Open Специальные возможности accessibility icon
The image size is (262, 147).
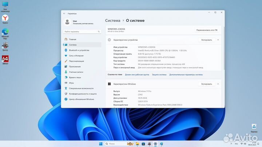pyautogui.click(x=66, y=88)
